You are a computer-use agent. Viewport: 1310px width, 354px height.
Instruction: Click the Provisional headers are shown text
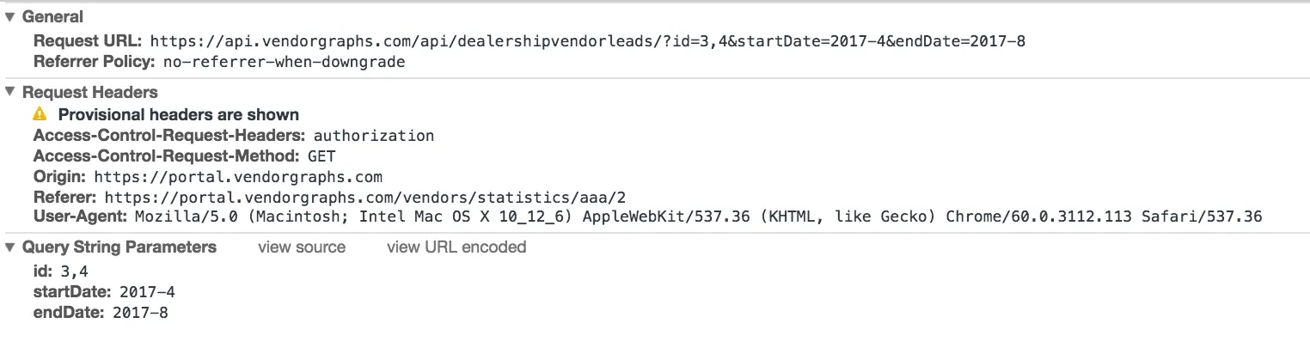pos(179,114)
